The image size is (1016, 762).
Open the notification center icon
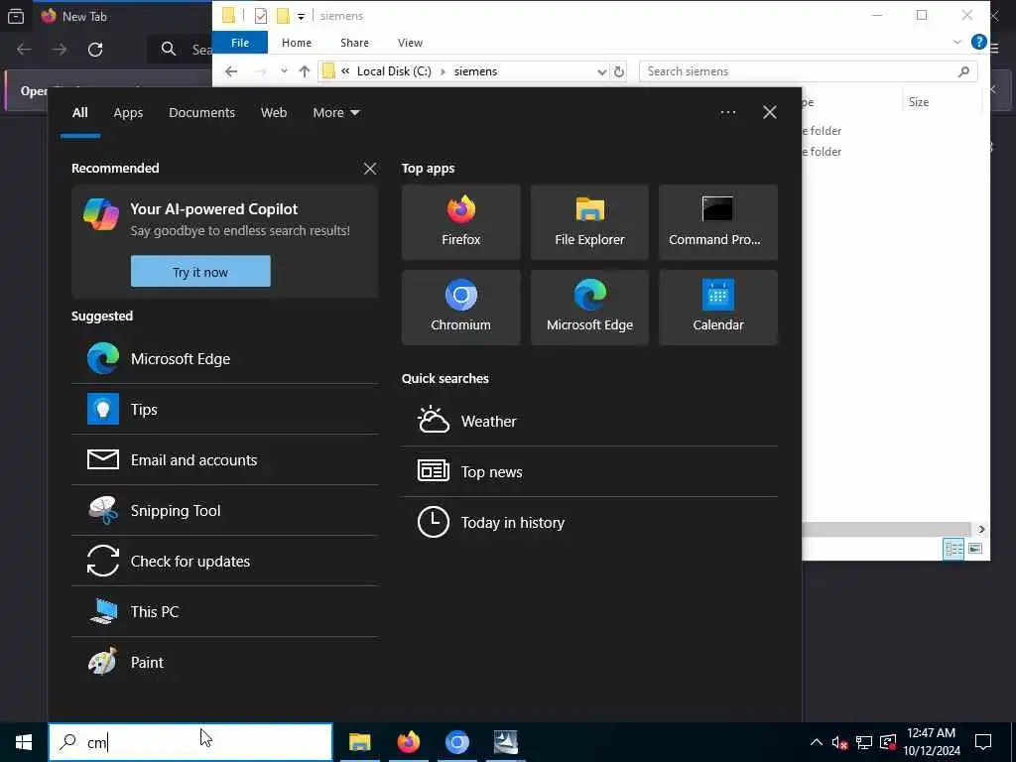pos(983,742)
